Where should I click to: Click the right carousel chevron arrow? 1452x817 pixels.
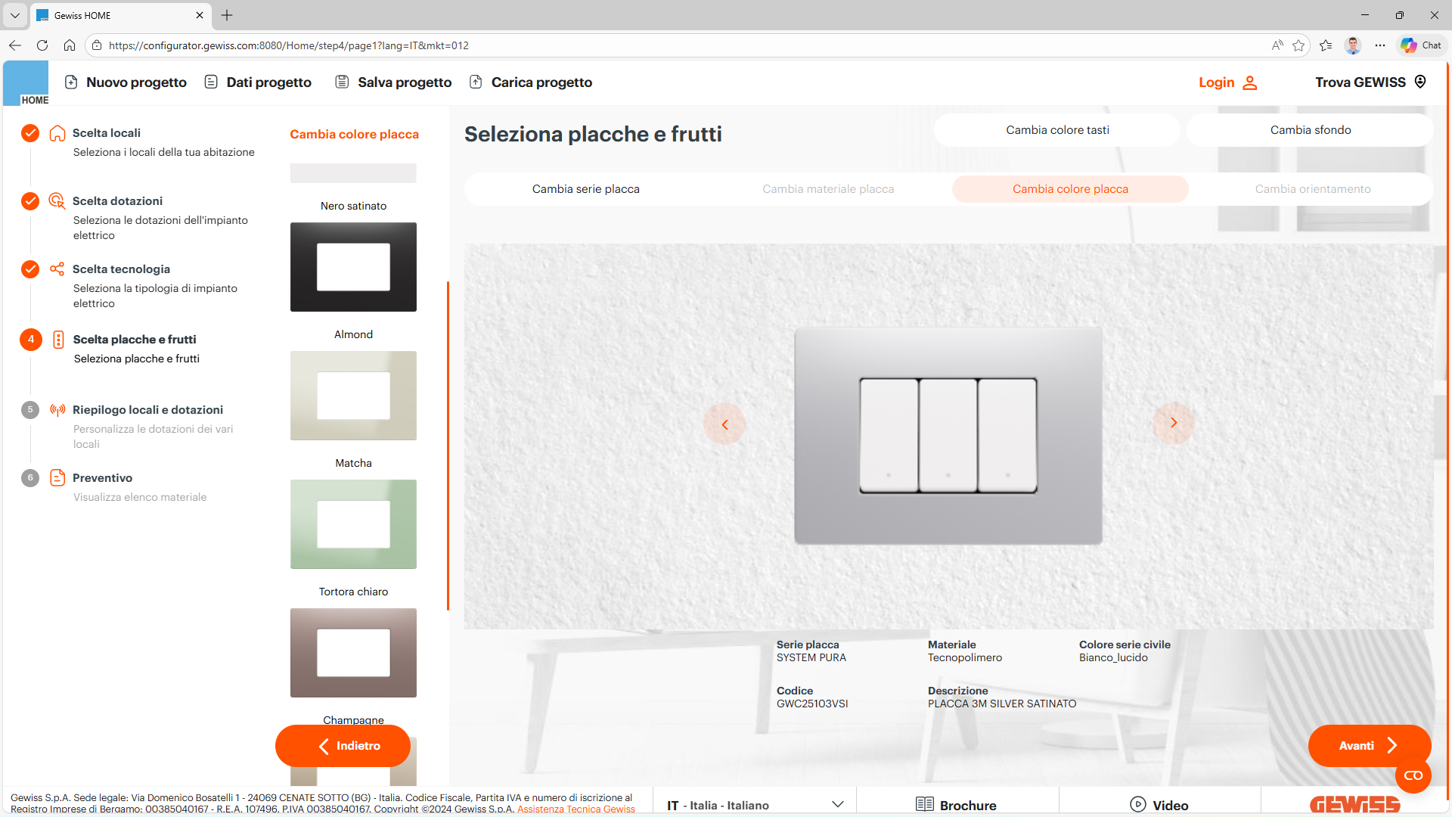tap(1173, 423)
